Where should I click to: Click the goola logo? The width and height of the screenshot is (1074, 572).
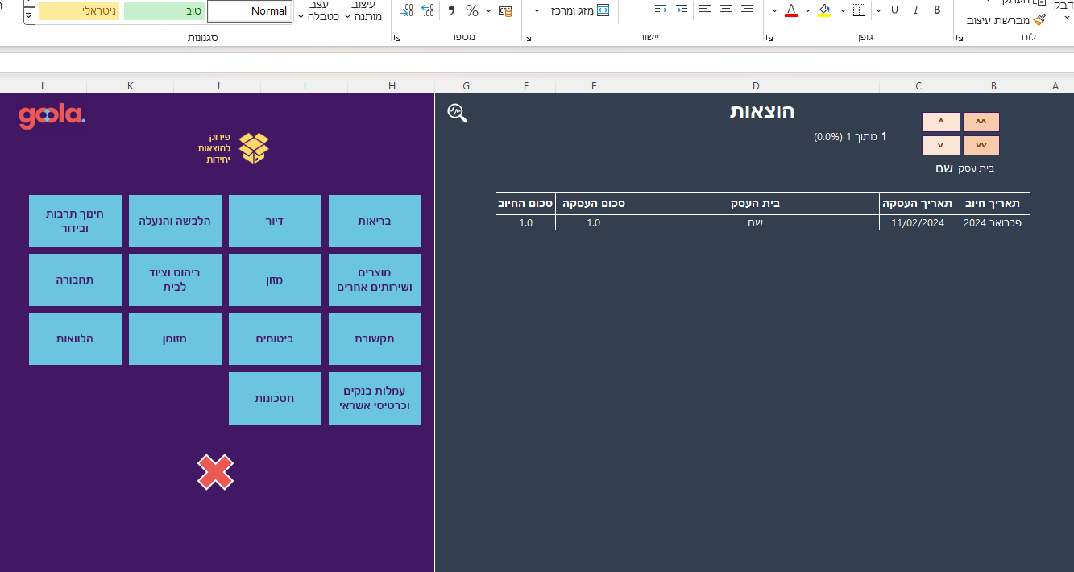(x=52, y=117)
